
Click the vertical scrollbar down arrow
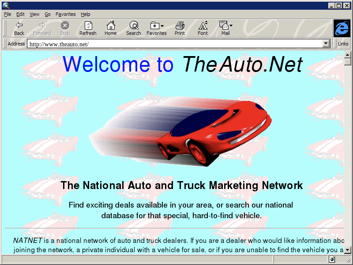point(348,250)
